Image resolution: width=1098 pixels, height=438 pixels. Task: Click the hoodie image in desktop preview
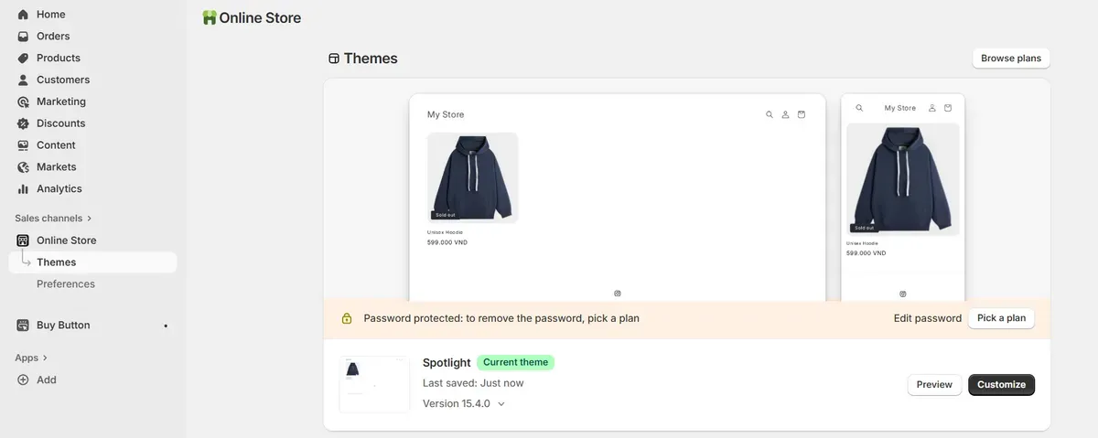coord(473,177)
